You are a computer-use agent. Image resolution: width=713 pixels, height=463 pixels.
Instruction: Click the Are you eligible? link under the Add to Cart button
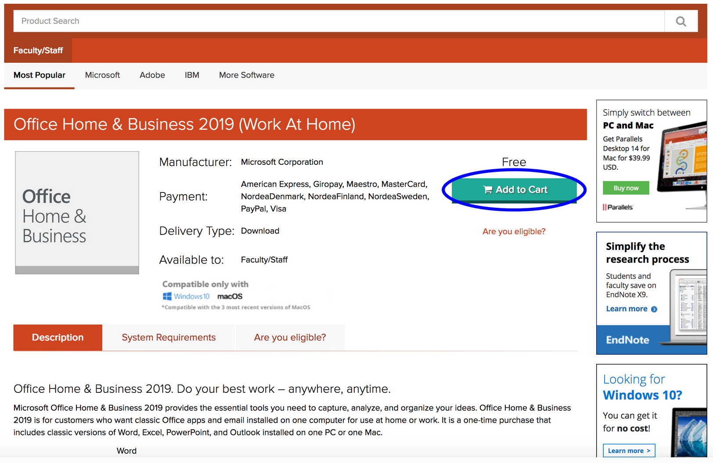[x=514, y=231]
